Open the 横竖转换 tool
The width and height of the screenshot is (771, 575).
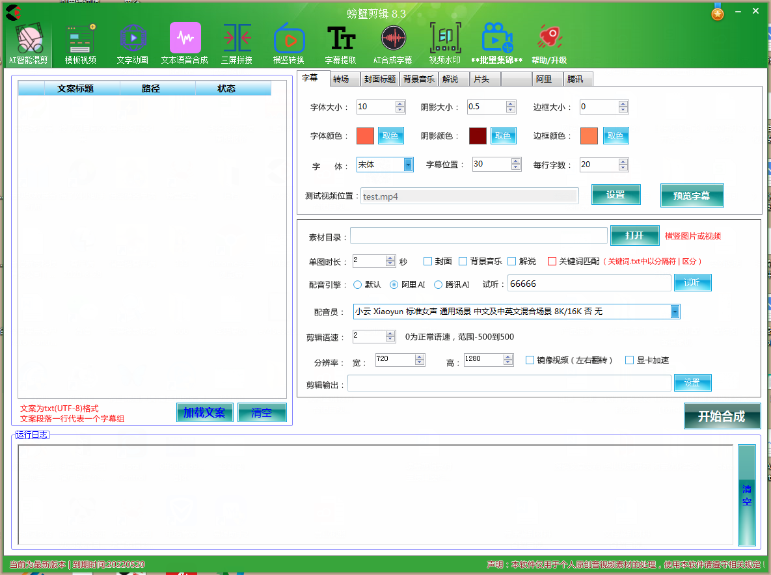pyautogui.click(x=289, y=41)
